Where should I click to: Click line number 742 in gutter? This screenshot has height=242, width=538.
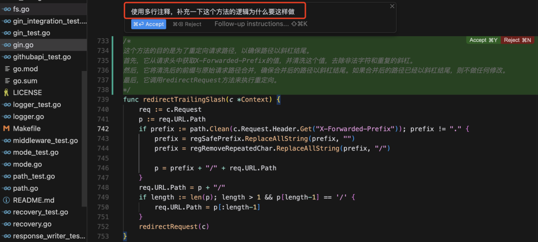(x=103, y=129)
